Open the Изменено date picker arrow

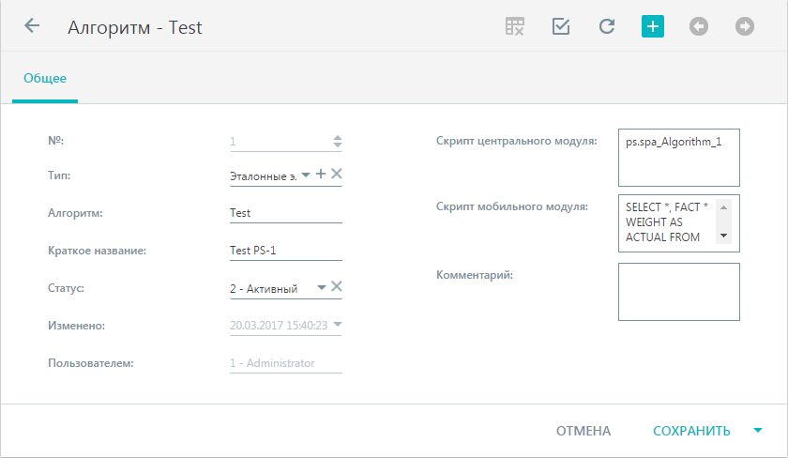tap(338, 325)
